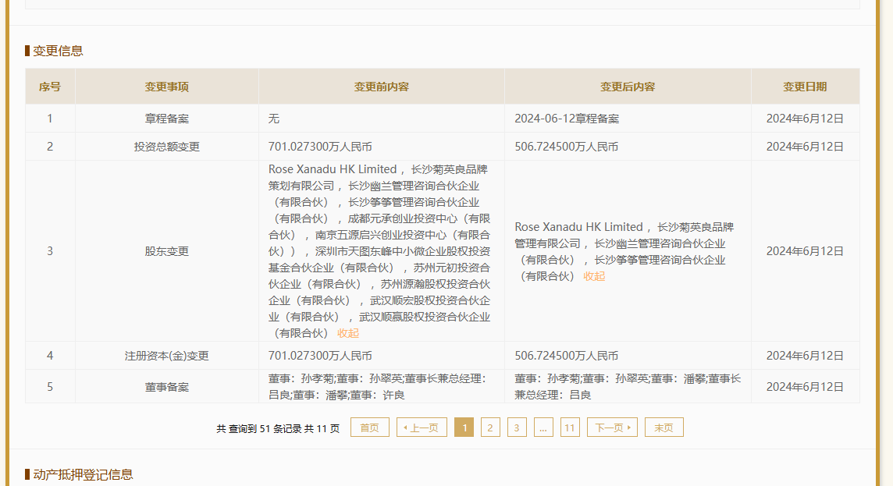Screen dimensions: 893x486
Task: Jump to the last page via 末页
Action: (x=664, y=427)
